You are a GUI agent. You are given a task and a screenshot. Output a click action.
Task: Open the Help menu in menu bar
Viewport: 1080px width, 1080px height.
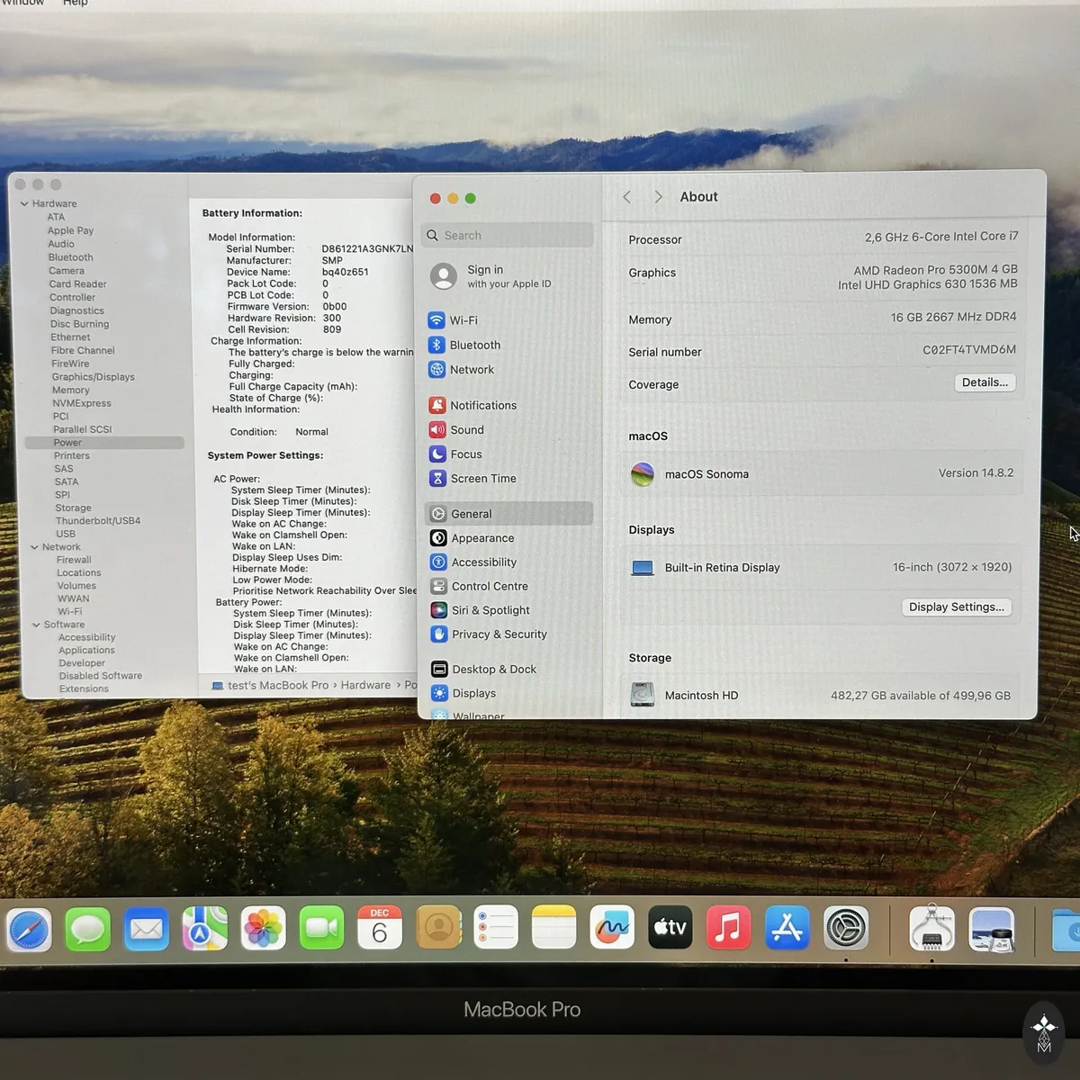pos(76,3)
